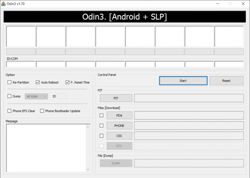Viewport: 250px width, 178px height.
Task: Click the PDA file button
Action: (x=119, y=115)
